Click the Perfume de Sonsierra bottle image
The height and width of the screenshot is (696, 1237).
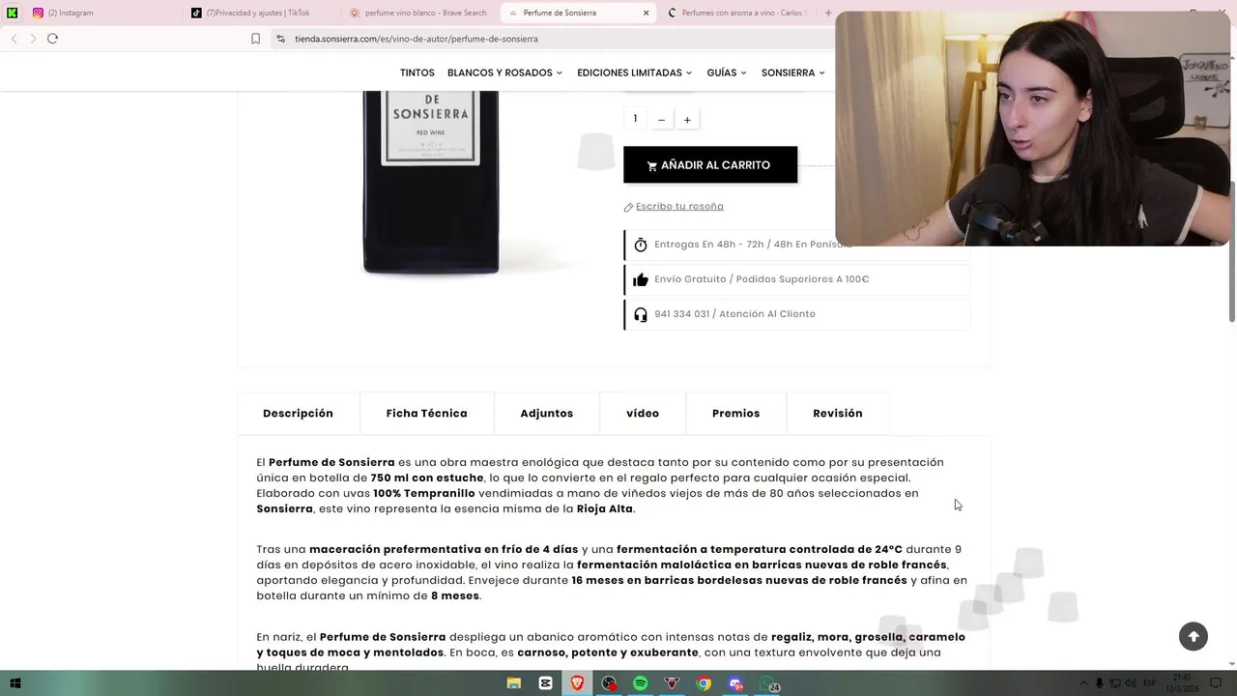coord(431,182)
